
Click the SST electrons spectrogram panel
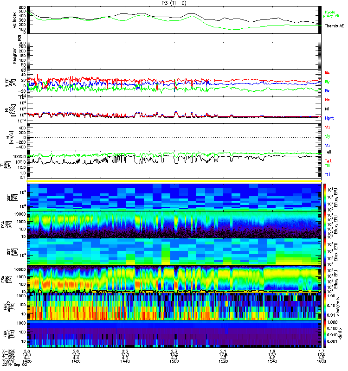click(174, 252)
